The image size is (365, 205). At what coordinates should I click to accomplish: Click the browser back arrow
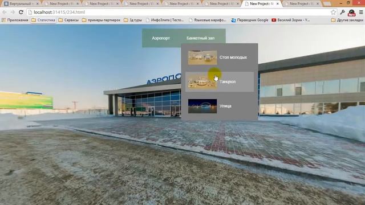click(5, 12)
